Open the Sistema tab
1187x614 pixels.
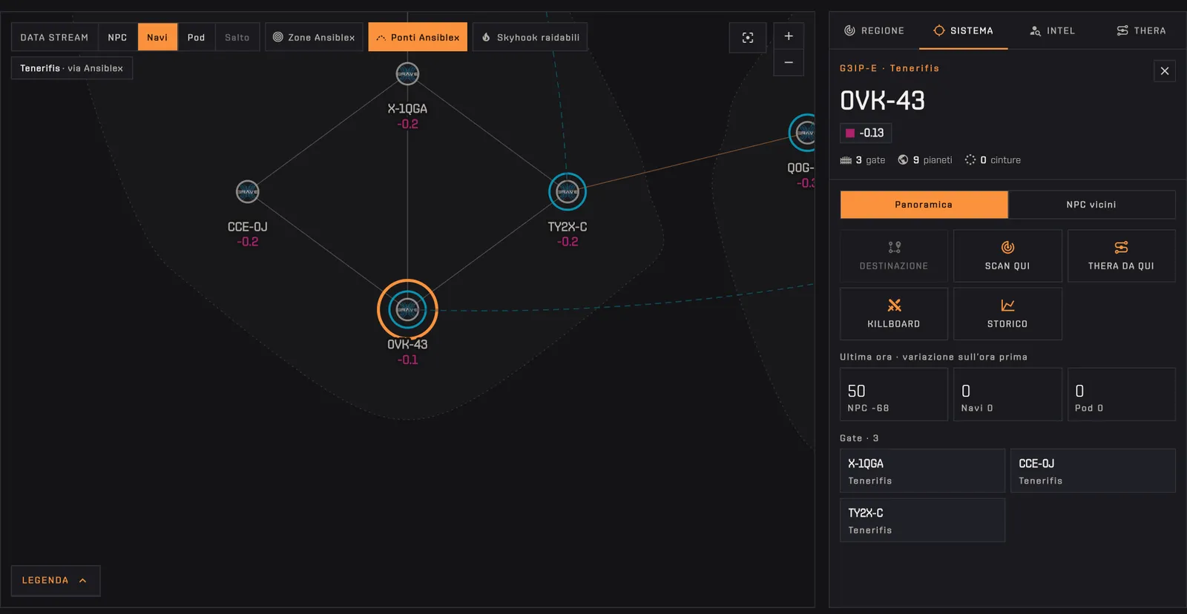click(x=963, y=30)
